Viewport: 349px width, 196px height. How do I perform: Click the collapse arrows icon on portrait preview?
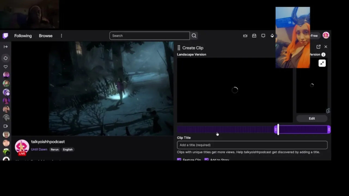322,63
